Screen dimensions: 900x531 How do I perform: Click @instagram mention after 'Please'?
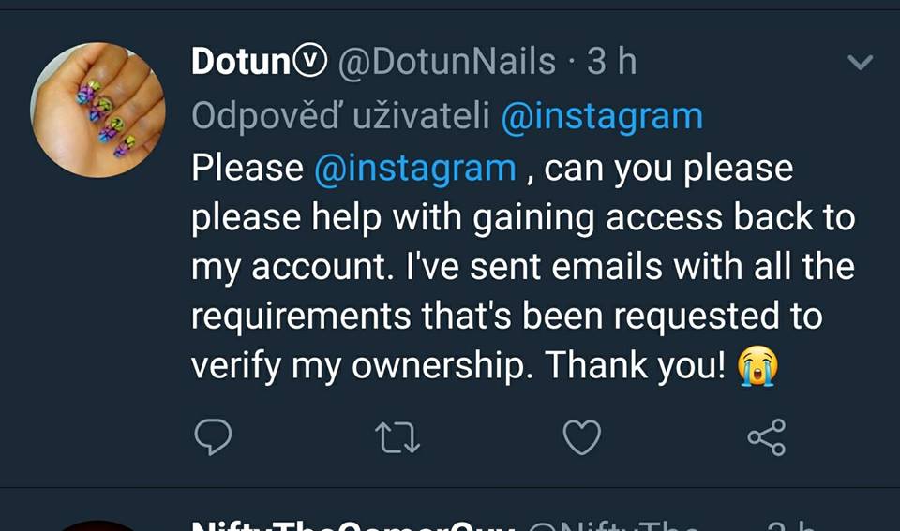pos(413,169)
